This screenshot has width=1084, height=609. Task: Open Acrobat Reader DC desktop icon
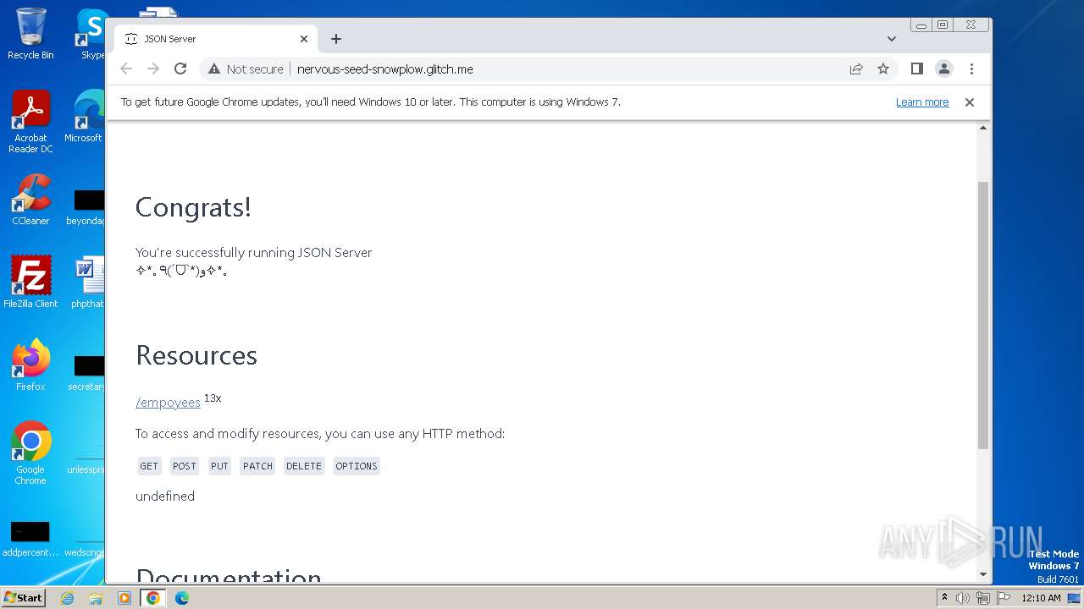click(30, 123)
